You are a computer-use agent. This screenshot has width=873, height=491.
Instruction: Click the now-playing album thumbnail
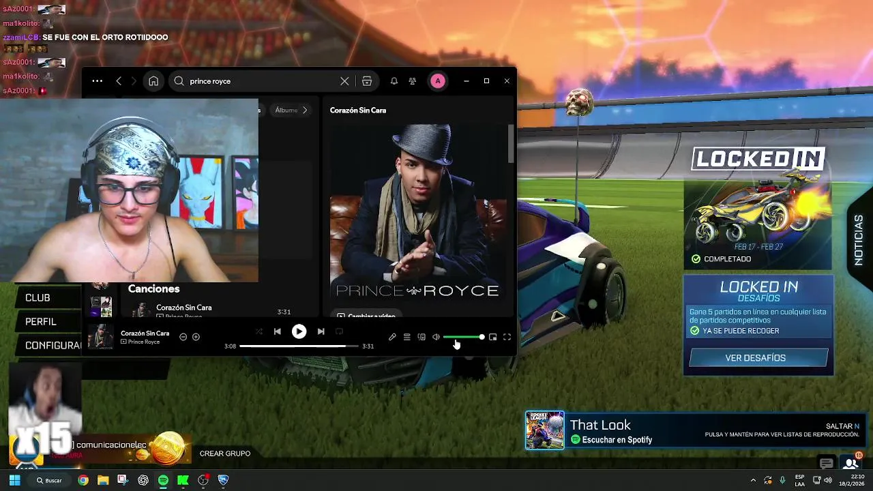tap(101, 337)
